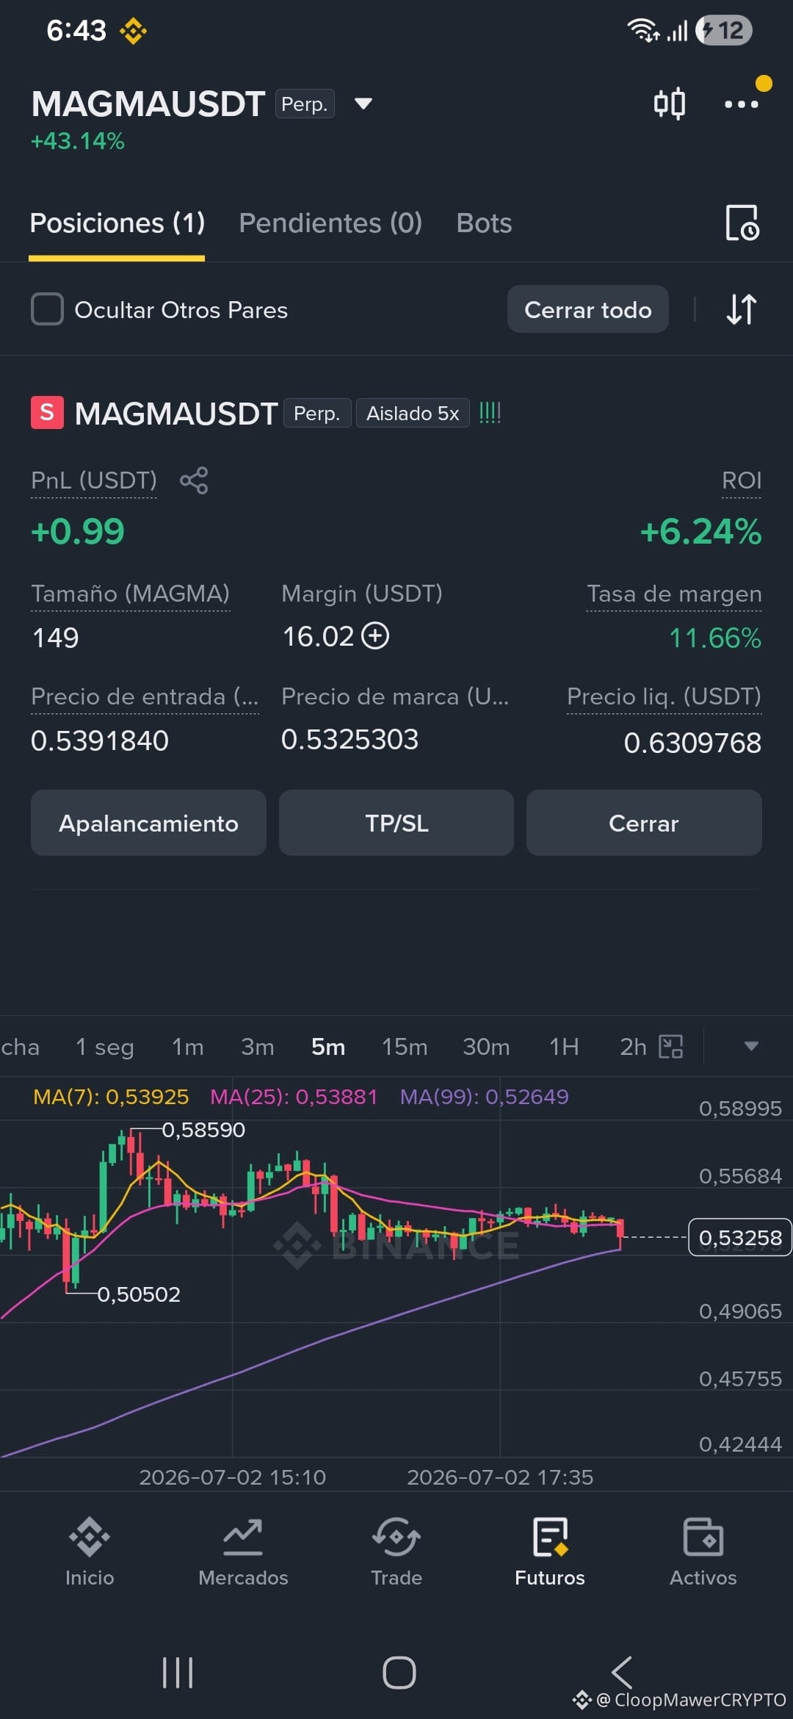The width and height of the screenshot is (793, 1719).
Task: Tap the Wi-Fi icon in status bar
Action: 642,30
